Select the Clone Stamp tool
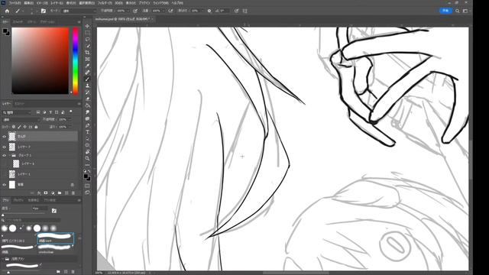Viewport: 489px width, 275px height. 87,86
